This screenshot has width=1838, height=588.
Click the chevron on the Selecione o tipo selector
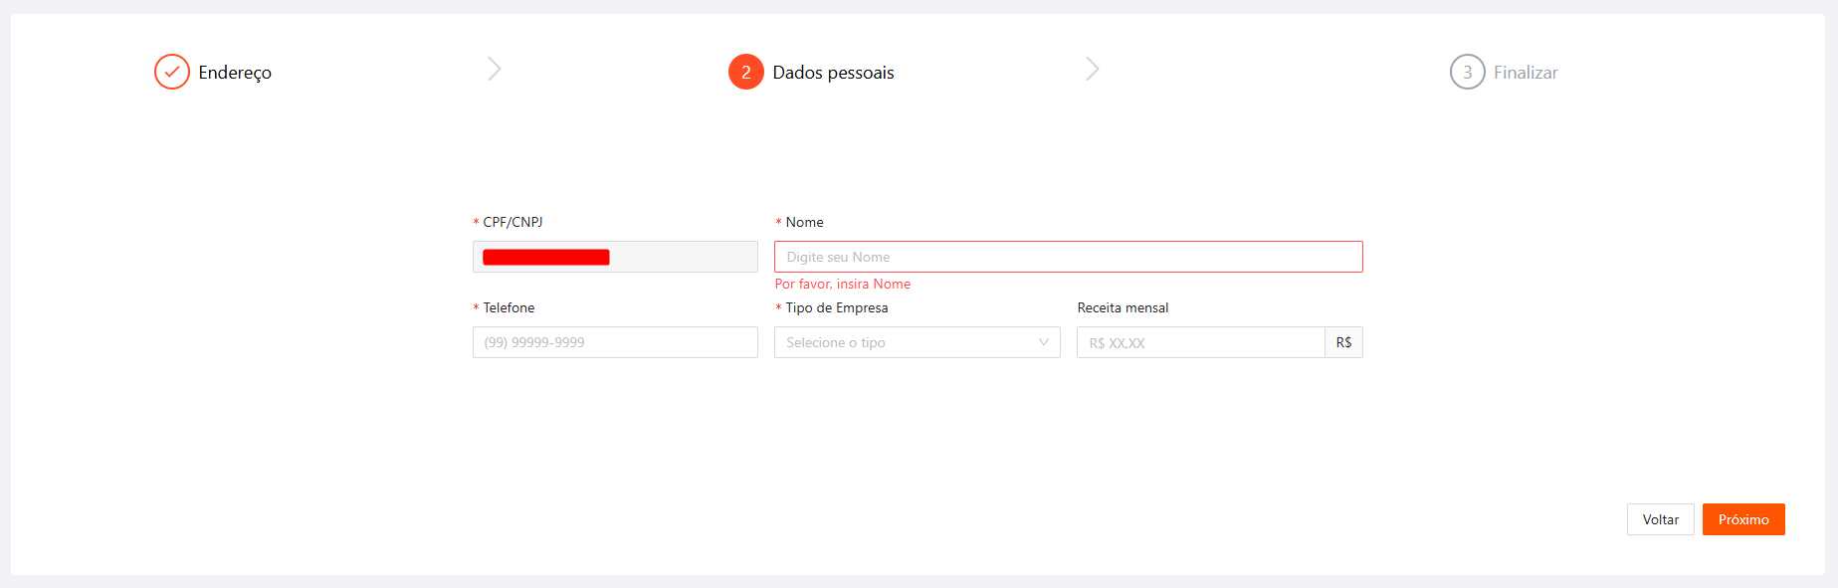(1043, 342)
